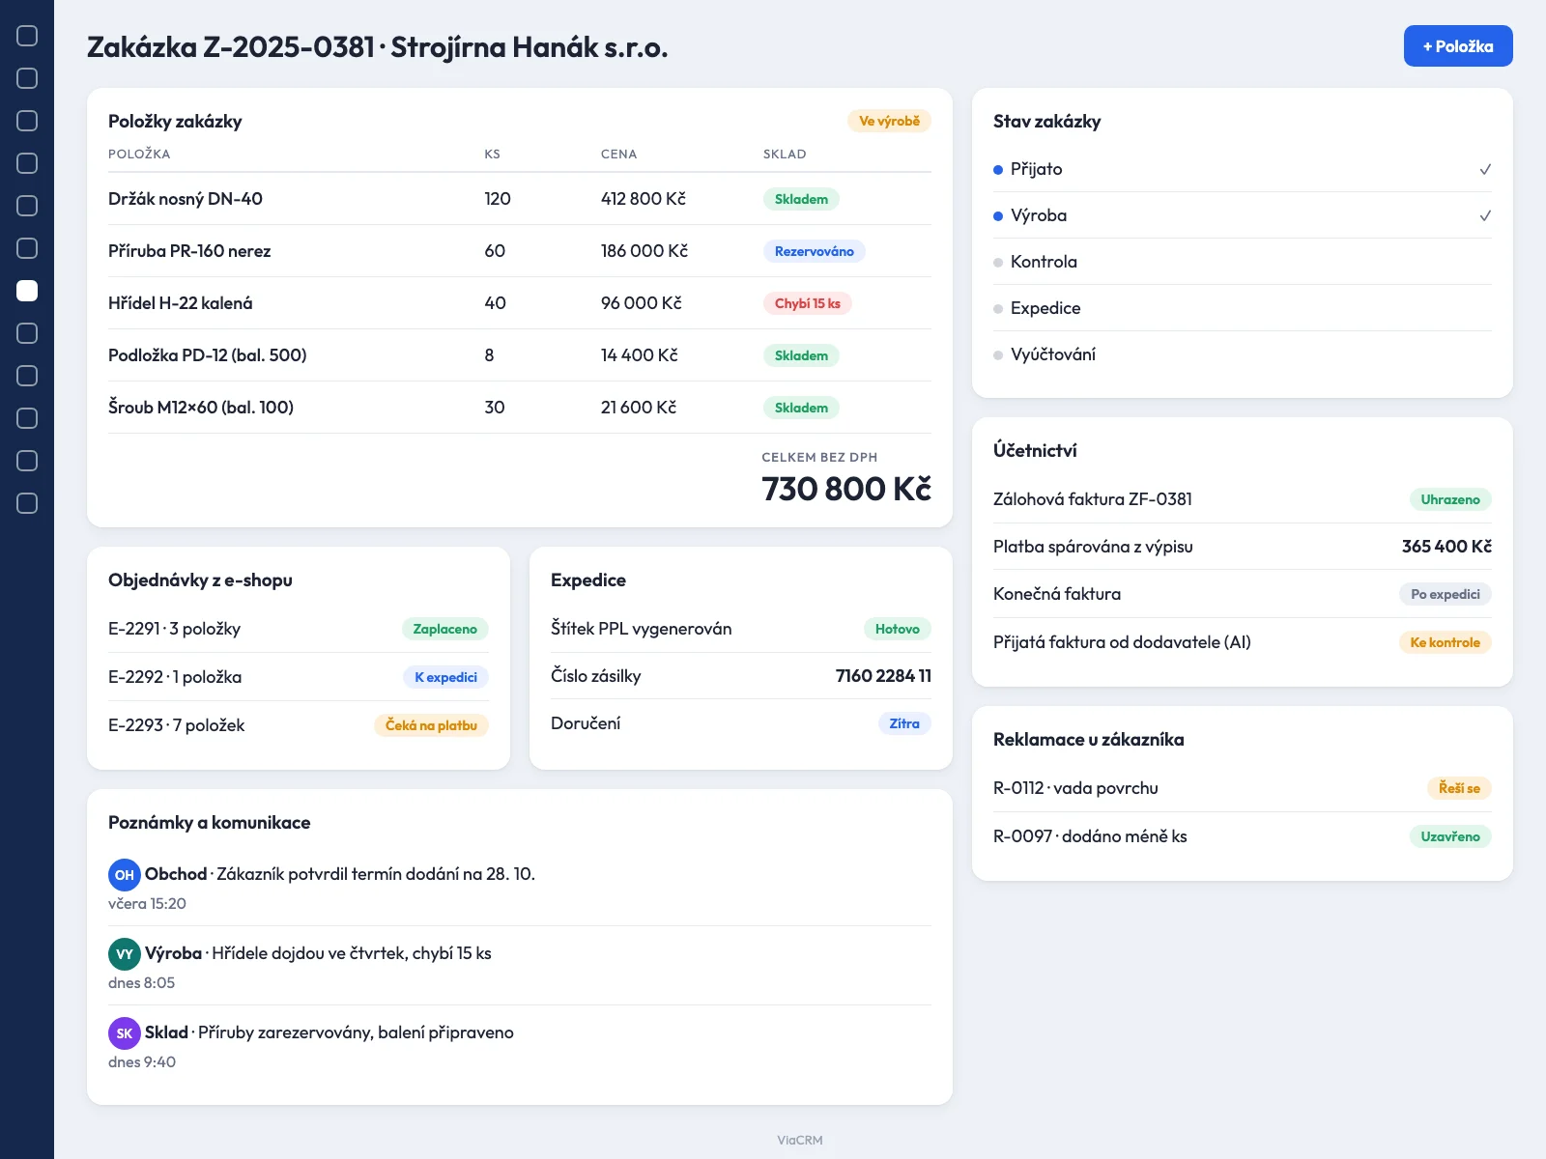
Task: Click the OH avatar next to Obchod
Action: (x=125, y=874)
